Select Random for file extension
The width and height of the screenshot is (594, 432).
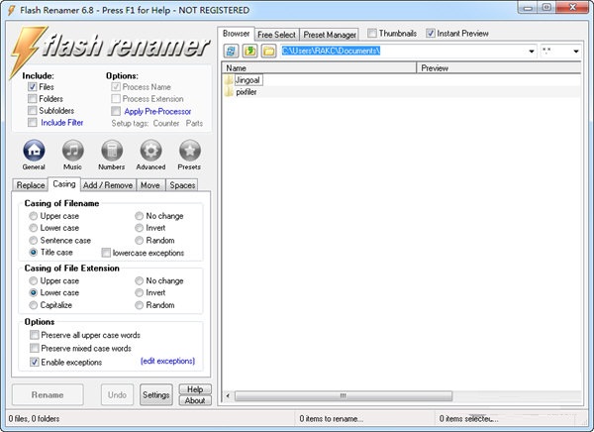(x=139, y=305)
